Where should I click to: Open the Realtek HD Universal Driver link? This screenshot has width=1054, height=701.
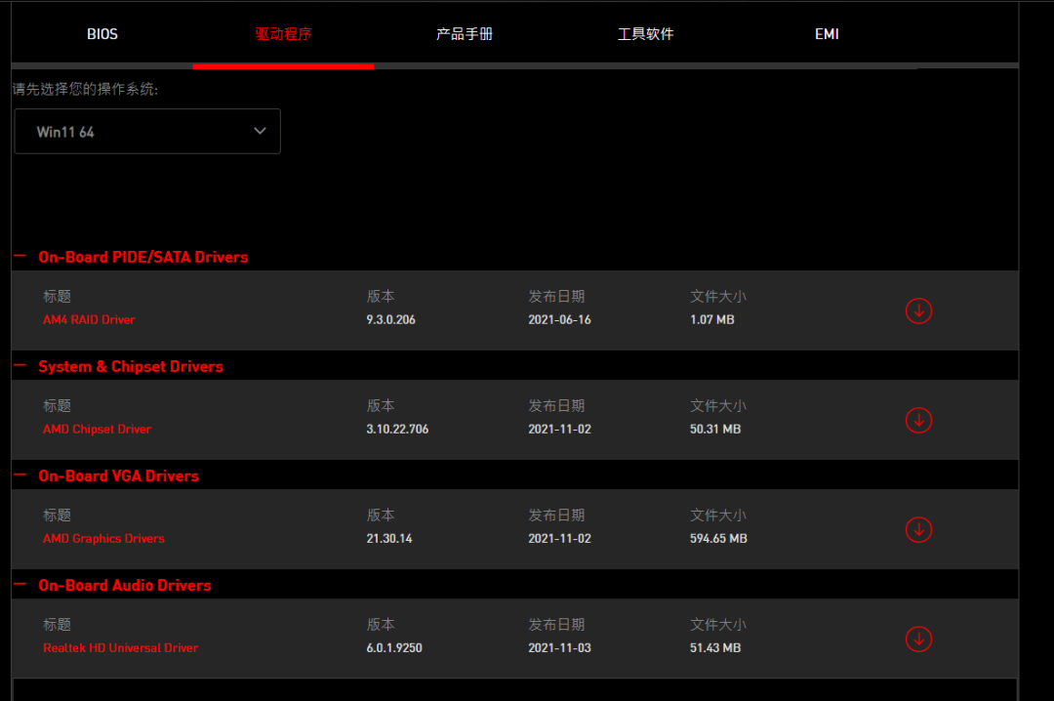click(120, 647)
